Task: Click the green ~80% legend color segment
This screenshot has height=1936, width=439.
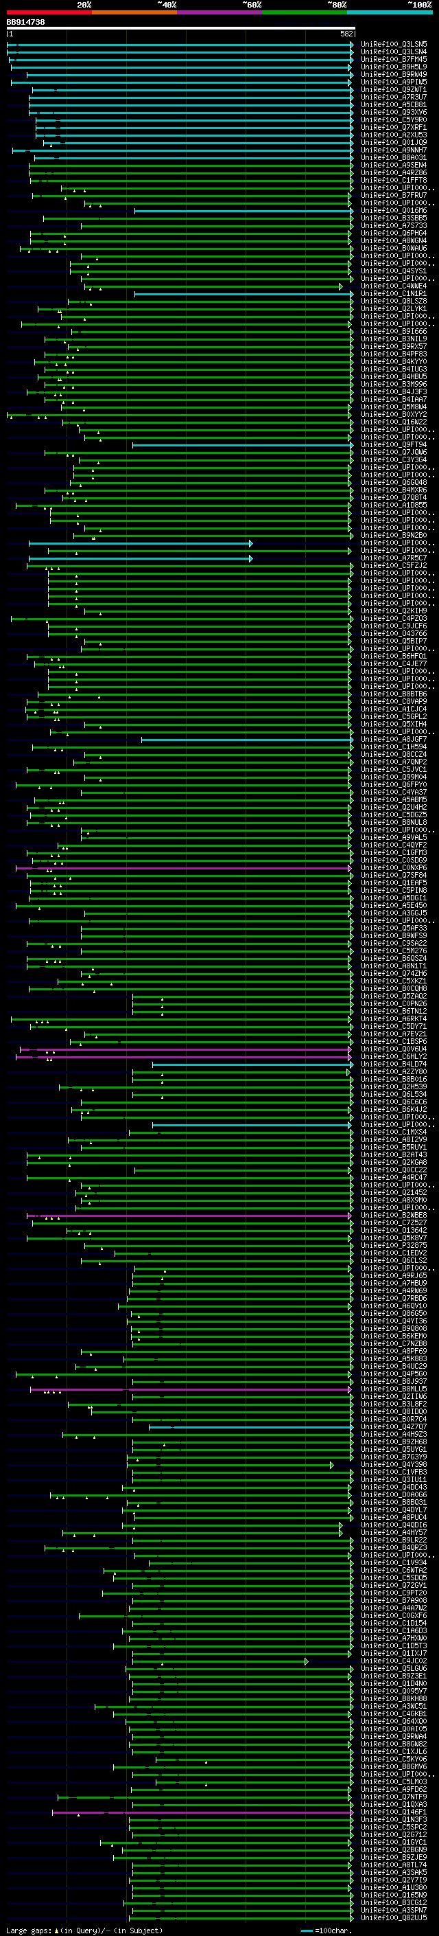Action: (305, 12)
